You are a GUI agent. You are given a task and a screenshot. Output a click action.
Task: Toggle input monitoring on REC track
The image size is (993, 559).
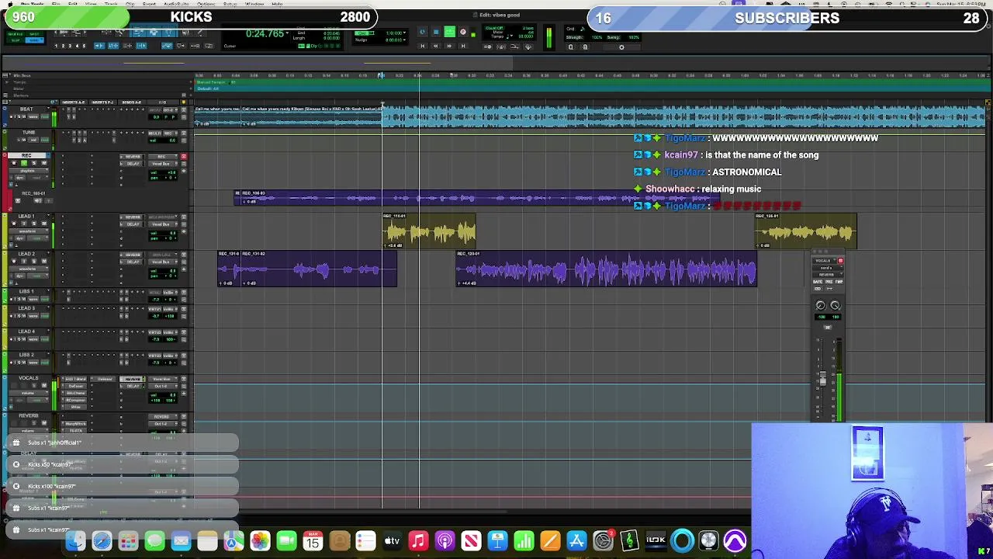pyautogui.click(x=24, y=163)
